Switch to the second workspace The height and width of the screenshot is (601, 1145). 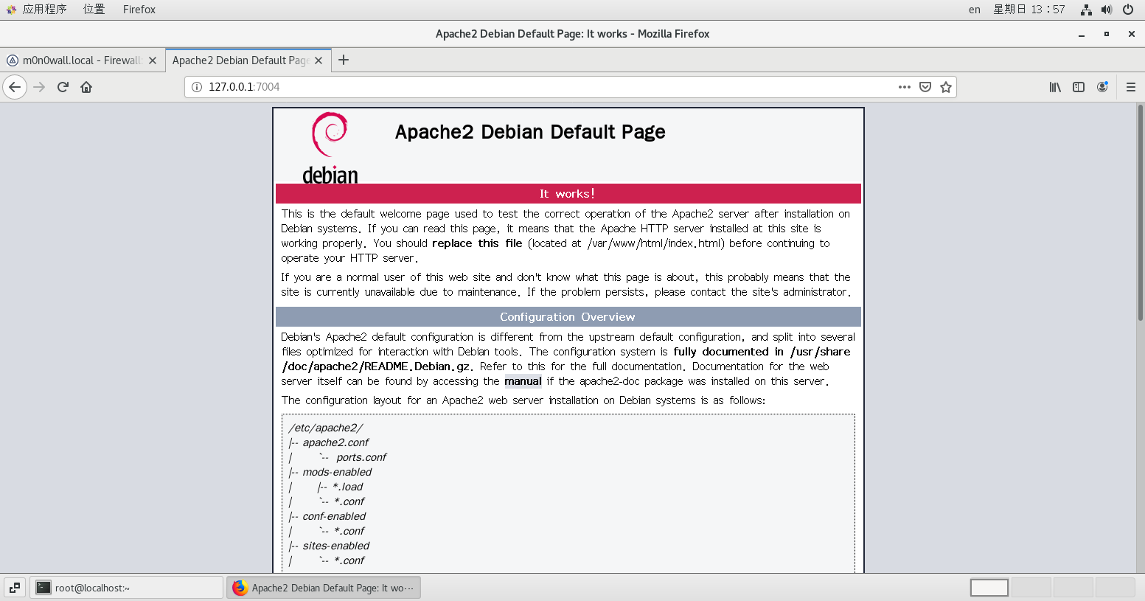point(1031,588)
